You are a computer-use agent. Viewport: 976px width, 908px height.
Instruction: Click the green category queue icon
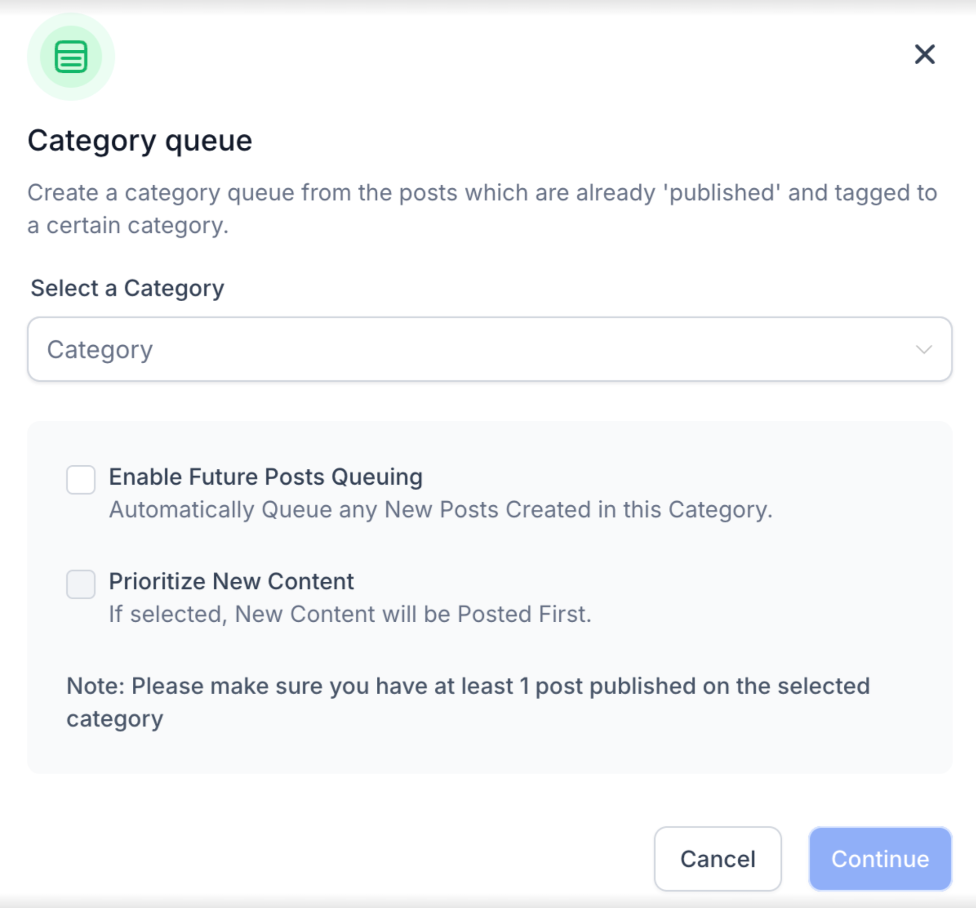(x=71, y=56)
